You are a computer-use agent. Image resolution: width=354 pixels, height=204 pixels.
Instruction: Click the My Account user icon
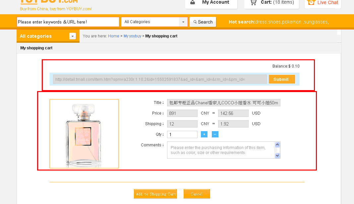click(193, 2)
